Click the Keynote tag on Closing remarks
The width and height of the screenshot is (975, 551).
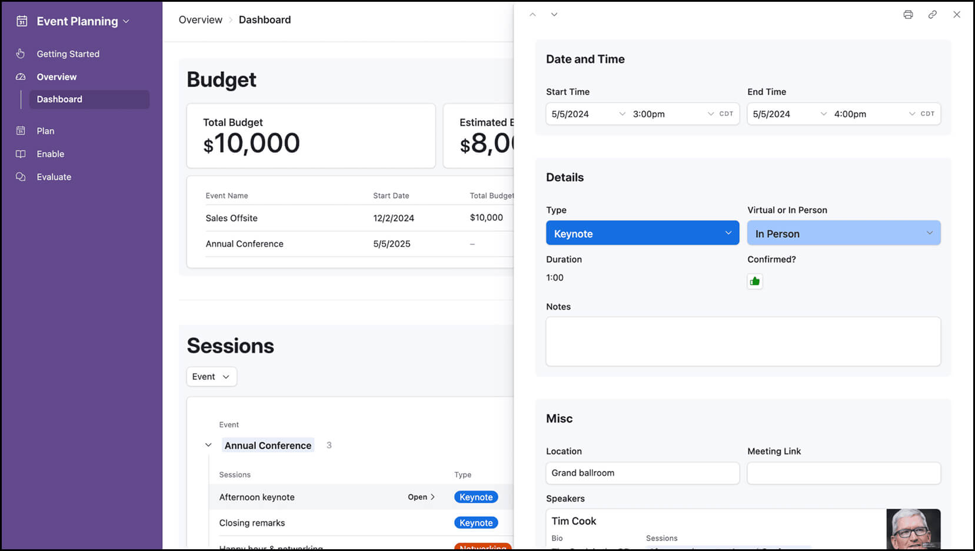pos(475,523)
